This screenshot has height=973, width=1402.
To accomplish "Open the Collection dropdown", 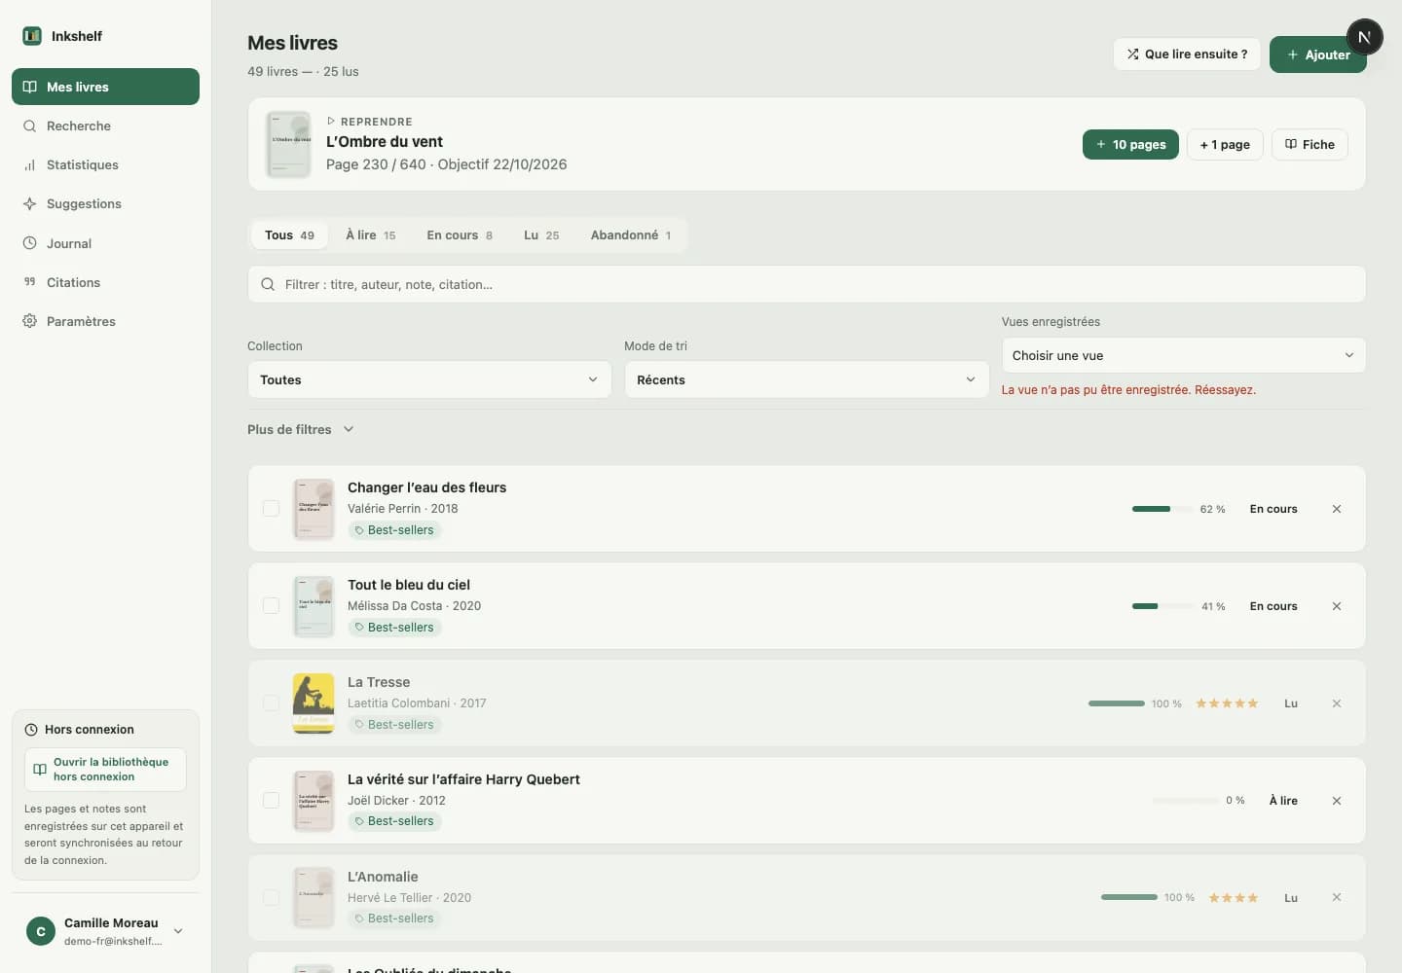I will tap(429, 379).
